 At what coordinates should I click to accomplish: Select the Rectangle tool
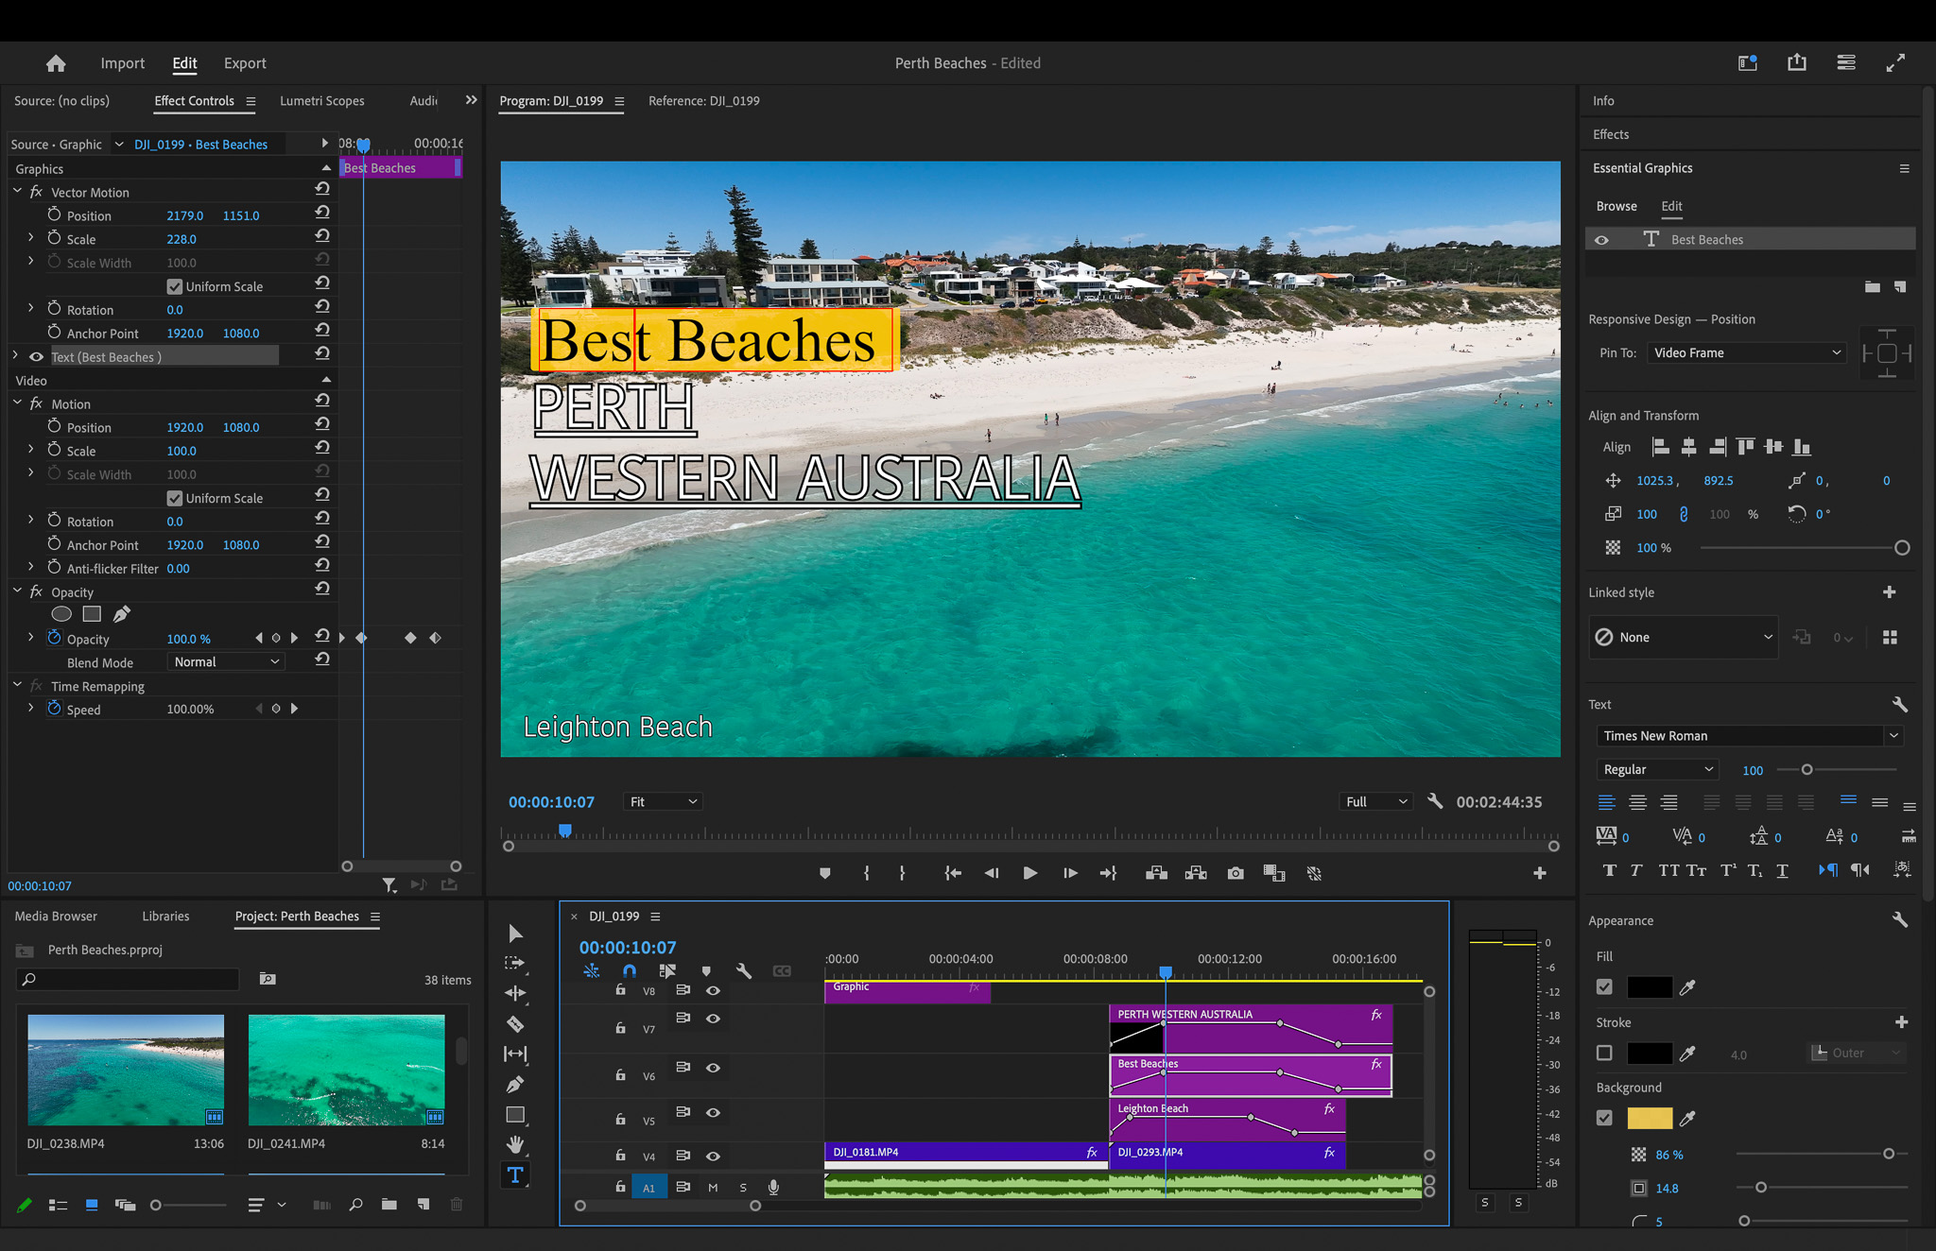pos(515,1115)
